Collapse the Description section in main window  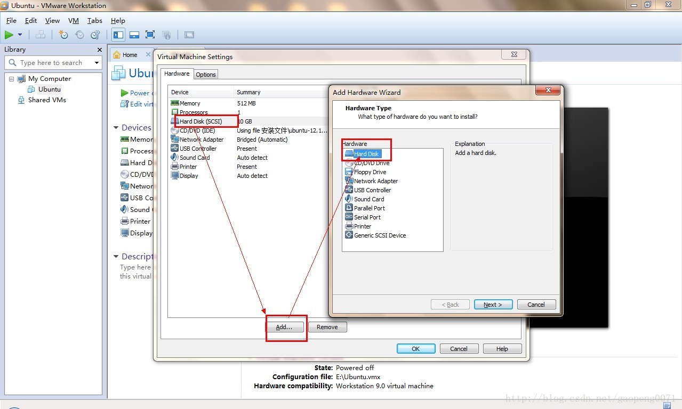click(x=116, y=257)
